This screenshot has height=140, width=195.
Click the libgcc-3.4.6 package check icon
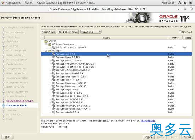[x=54, y=89]
